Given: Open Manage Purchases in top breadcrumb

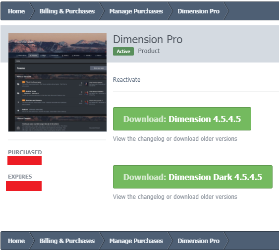Looking at the screenshot, I should 136,11.
